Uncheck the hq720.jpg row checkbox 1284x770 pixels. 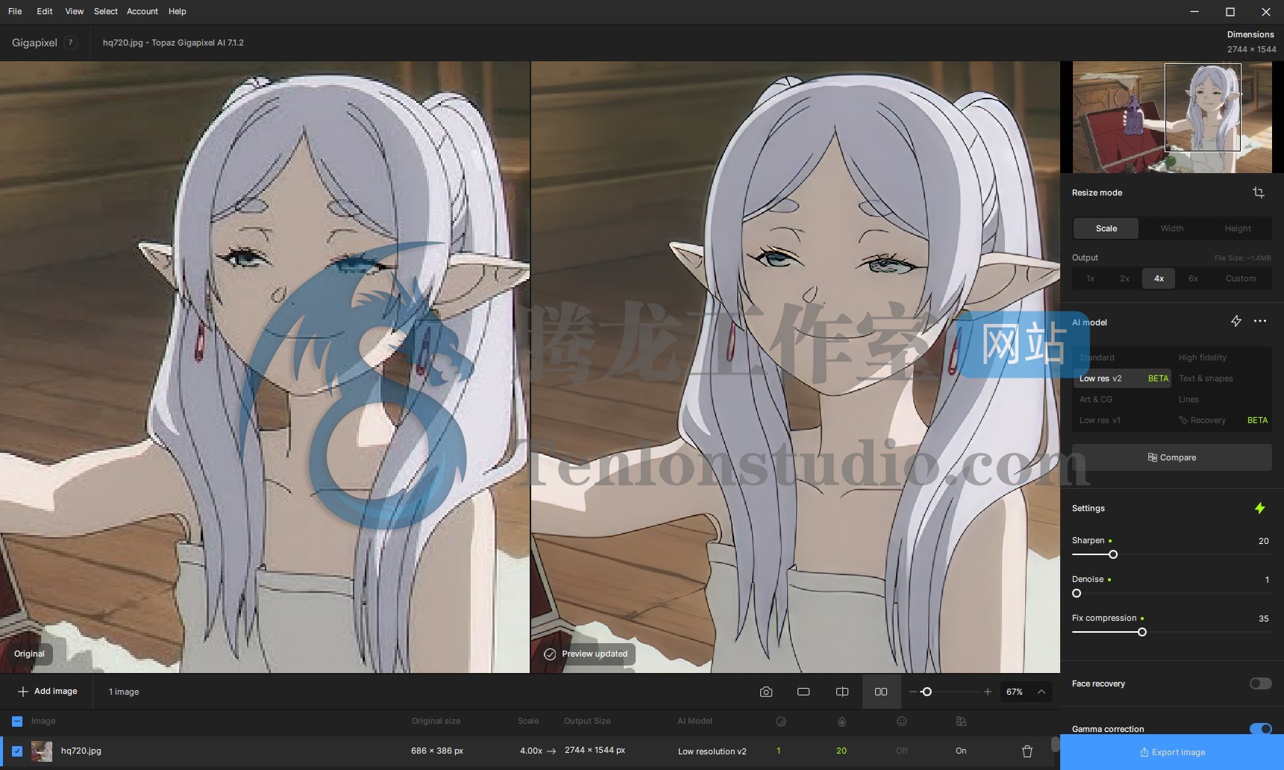(x=17, y=751)
